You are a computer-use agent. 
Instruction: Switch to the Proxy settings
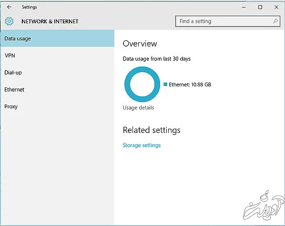[11, 107]
